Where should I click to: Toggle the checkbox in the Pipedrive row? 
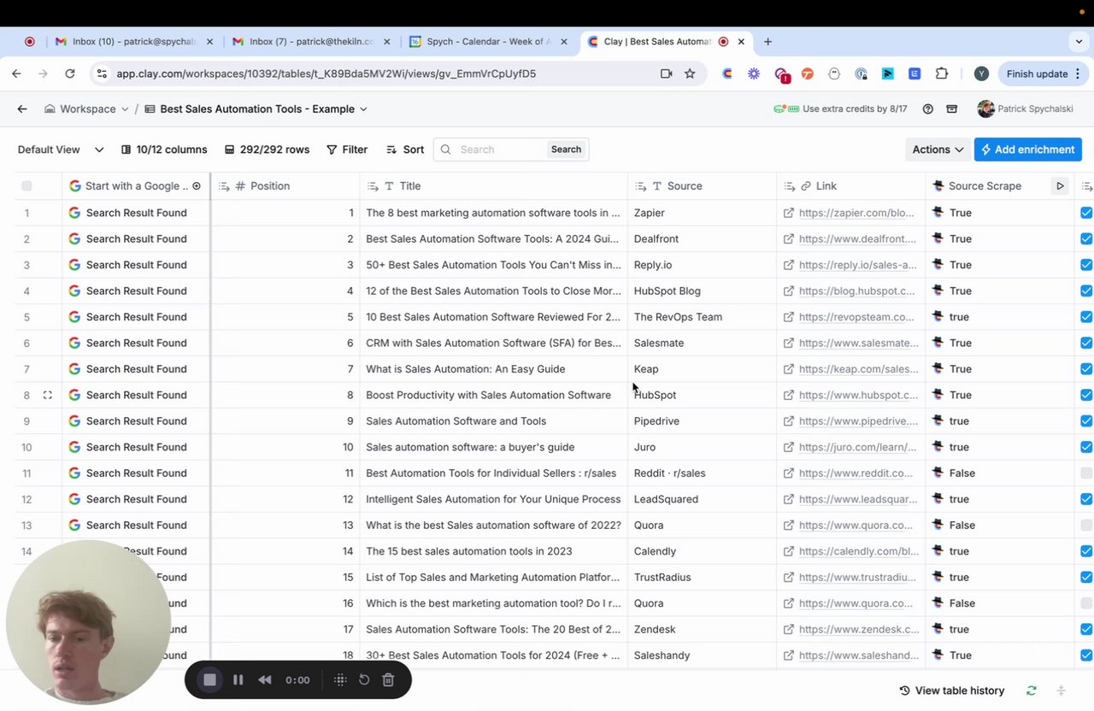point(1086,420)
